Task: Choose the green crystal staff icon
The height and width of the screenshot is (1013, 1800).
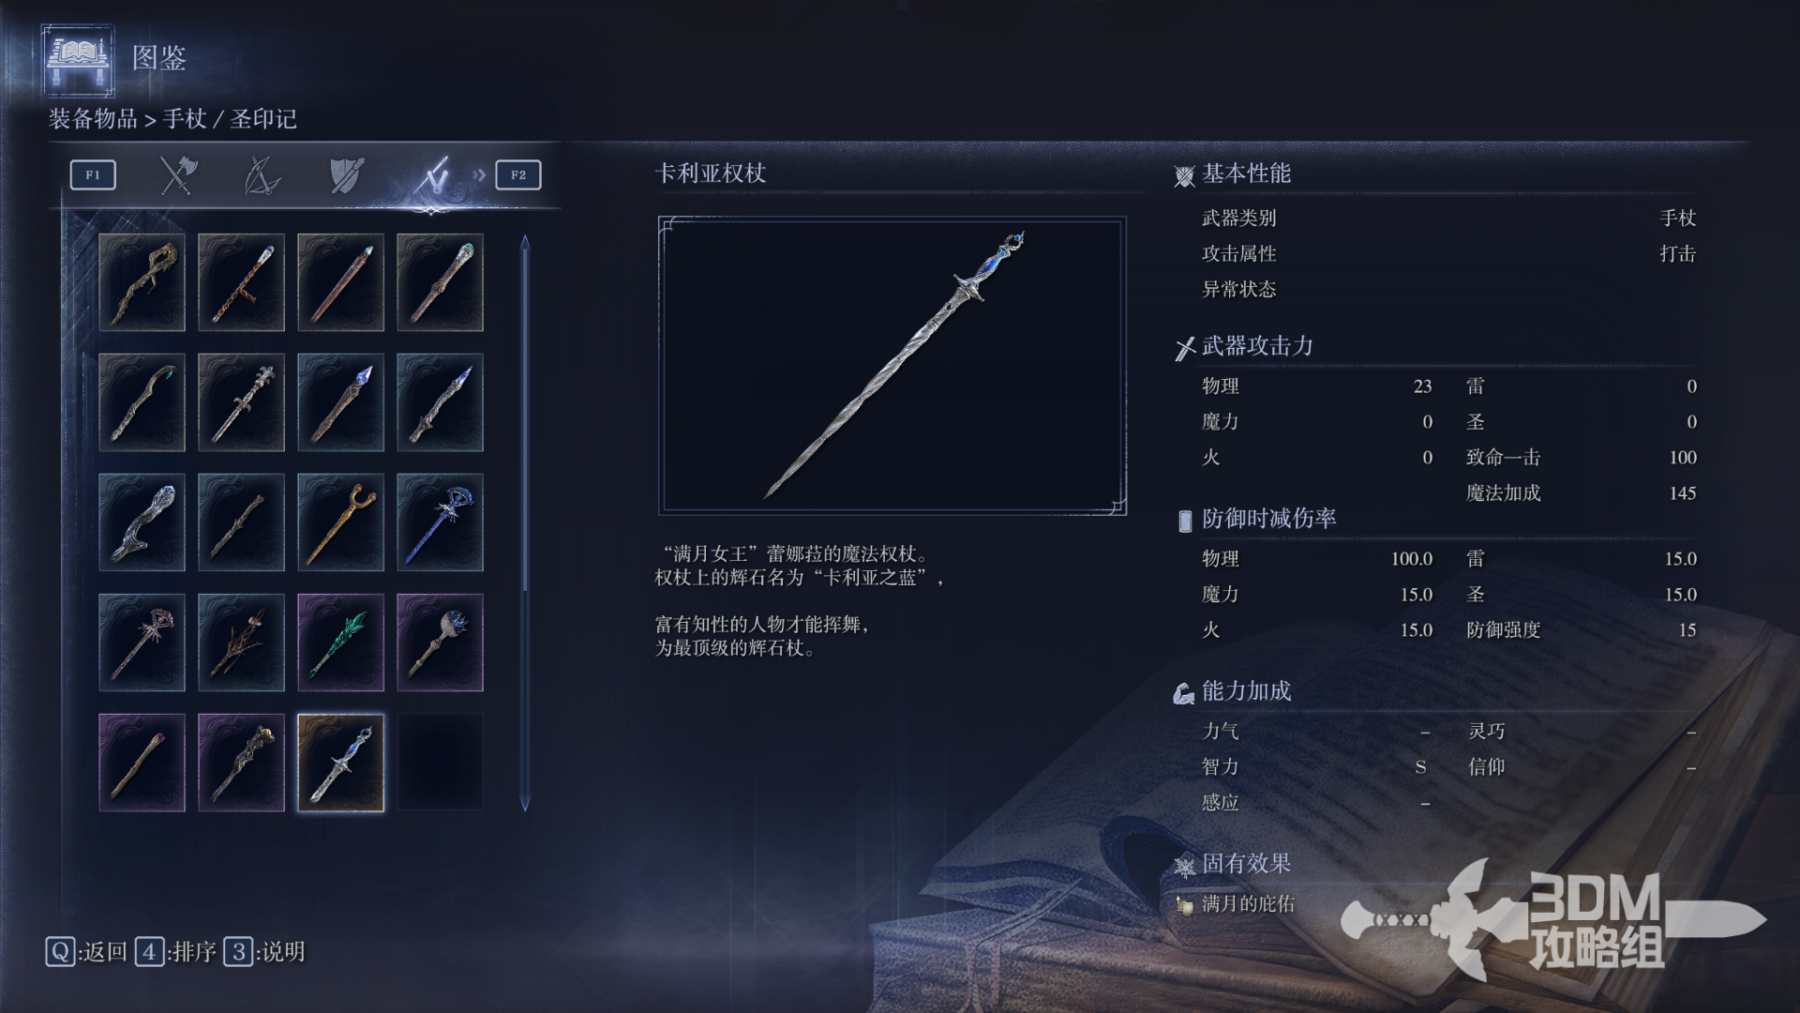Action: (x=340, y=643)
